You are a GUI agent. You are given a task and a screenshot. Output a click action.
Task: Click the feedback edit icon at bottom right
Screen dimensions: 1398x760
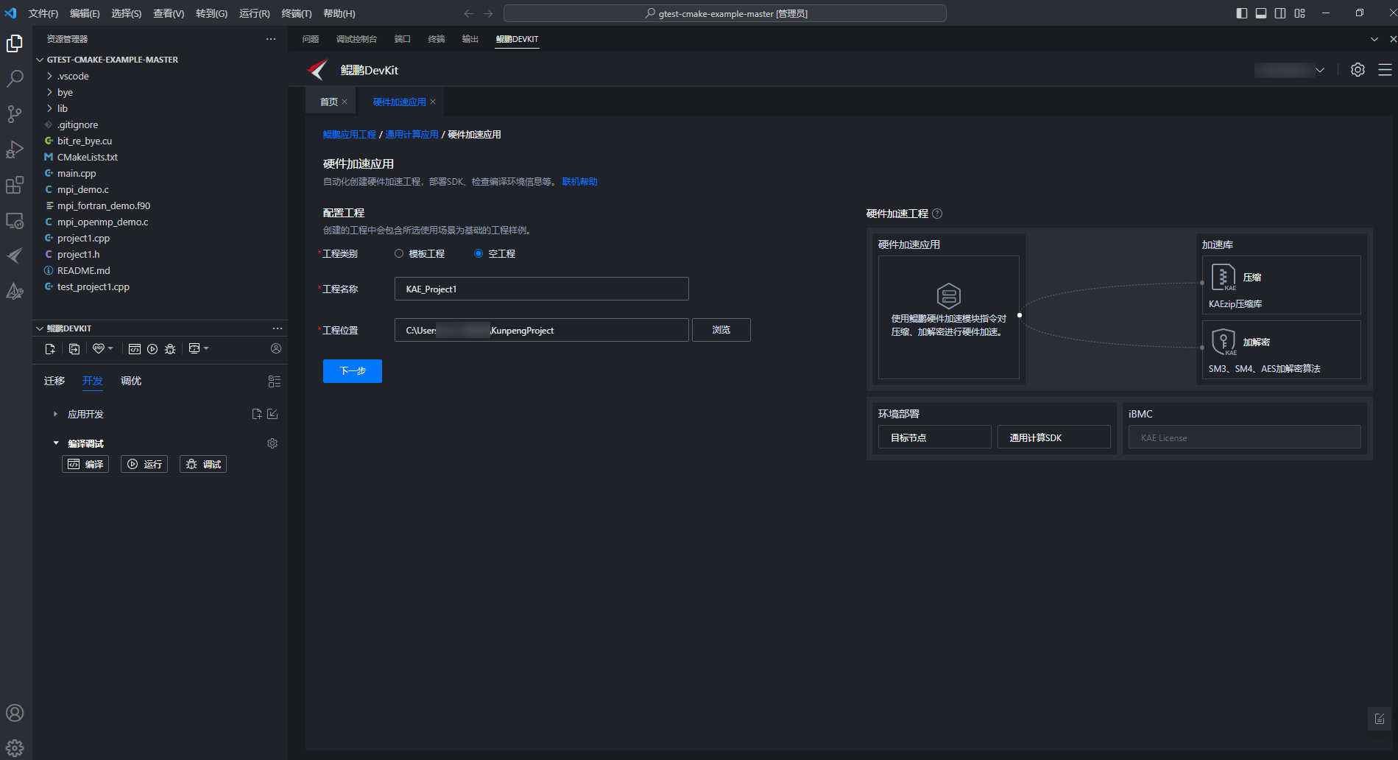pyautogui.click(x=1380, y=719)
